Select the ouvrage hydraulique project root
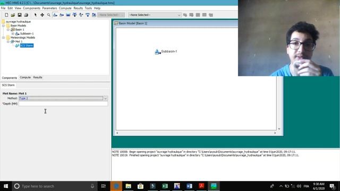The height and width of the screenshot is (191, 340). 18,22
